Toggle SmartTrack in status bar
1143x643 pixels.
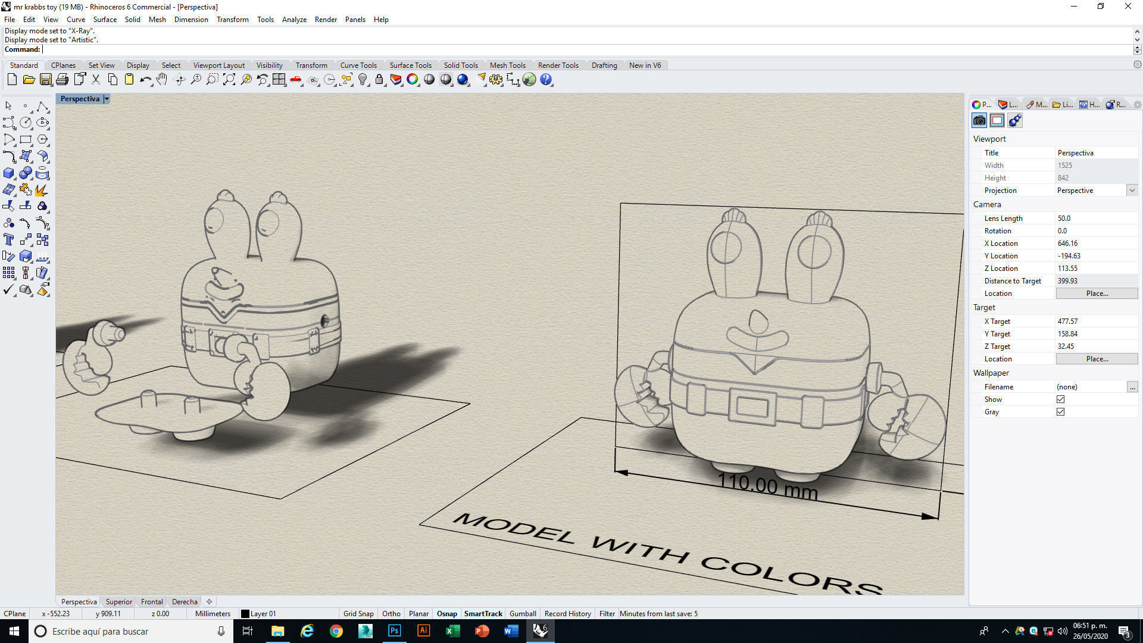pos(483,614)
